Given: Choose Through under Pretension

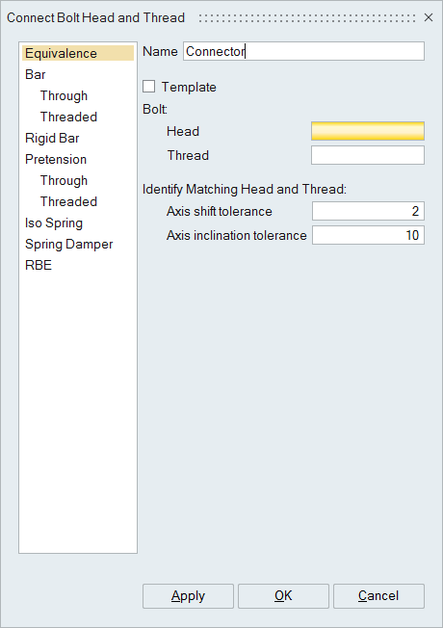Looking at the screenshot, I should tap(64, 181).
